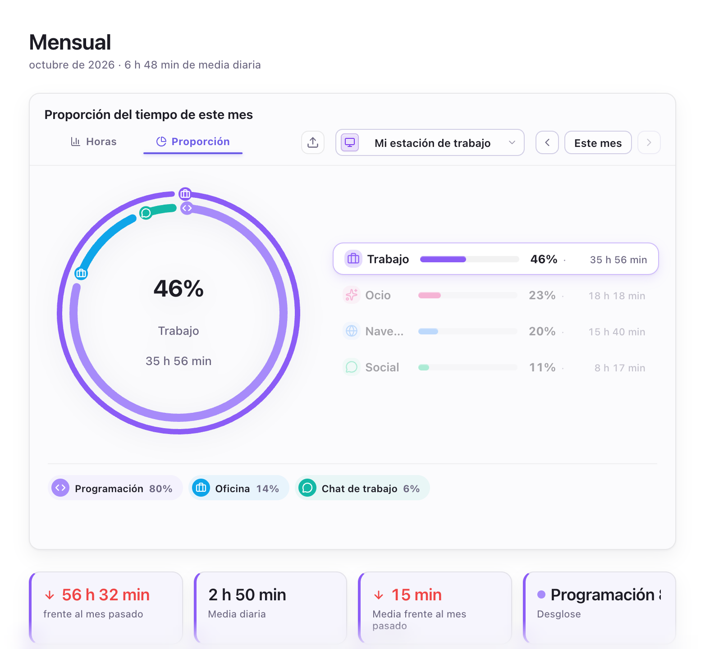
Task: Click the Social chat bubble icon
Action: point(352,367)
